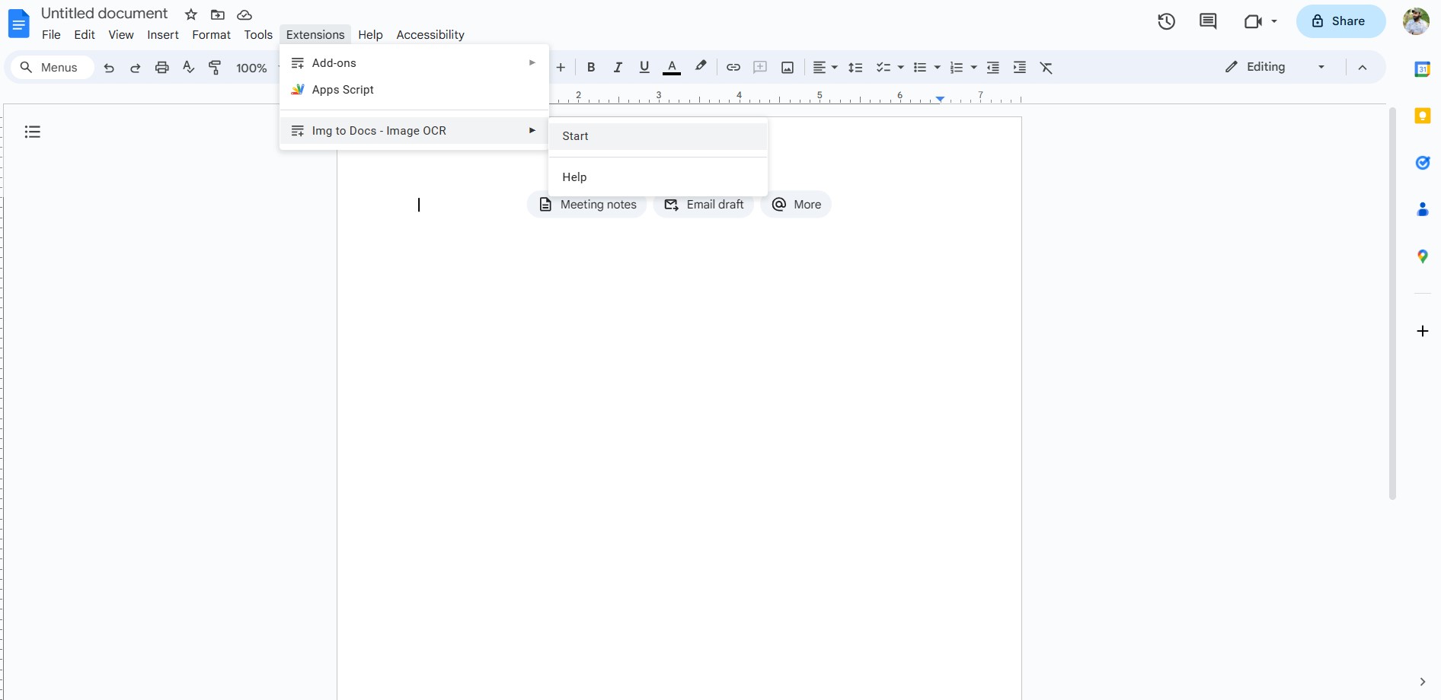Expand the Editing mode dropdown
Viewport: 1441px width, 700px height.
pos(1321,67)
